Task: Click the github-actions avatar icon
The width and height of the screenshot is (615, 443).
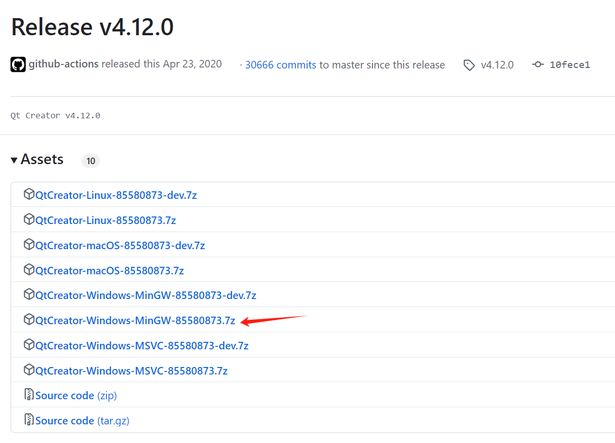Action: pos(18,64)
